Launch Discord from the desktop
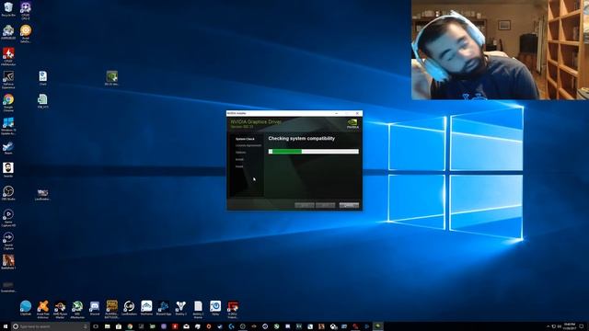The image size is (589, 331). (95, 308)
